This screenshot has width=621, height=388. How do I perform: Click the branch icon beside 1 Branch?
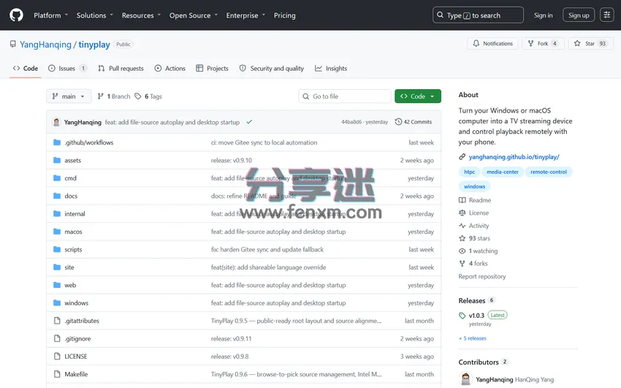(x=101, y=96)
